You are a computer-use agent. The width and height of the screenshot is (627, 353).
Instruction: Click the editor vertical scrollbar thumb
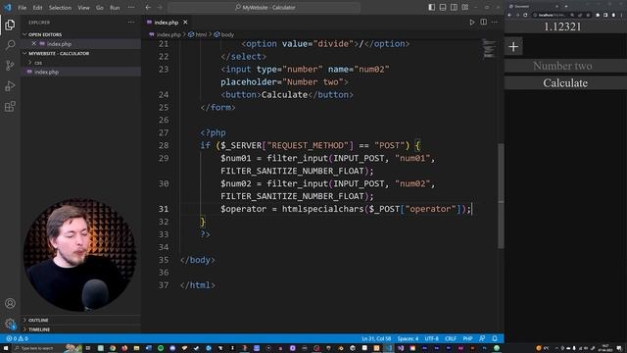coord(501,195)
